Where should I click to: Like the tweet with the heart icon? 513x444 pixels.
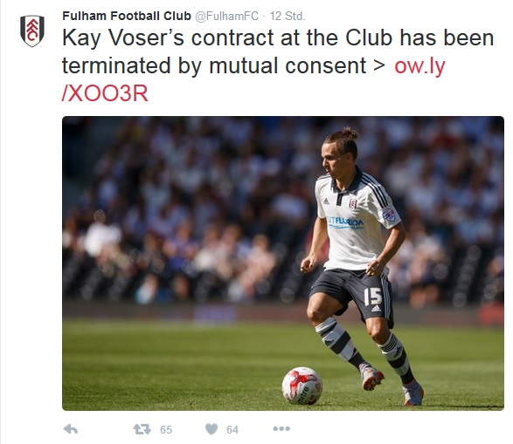[x=211, y=429]
